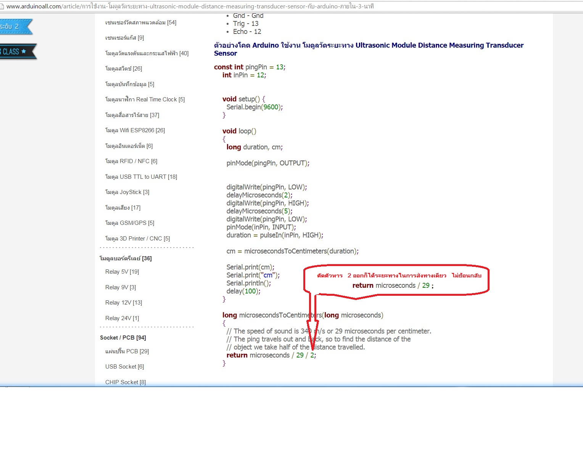
Task: Open เซนเซอร์แก๊ส [9] category link
Action: coord(124,38)
